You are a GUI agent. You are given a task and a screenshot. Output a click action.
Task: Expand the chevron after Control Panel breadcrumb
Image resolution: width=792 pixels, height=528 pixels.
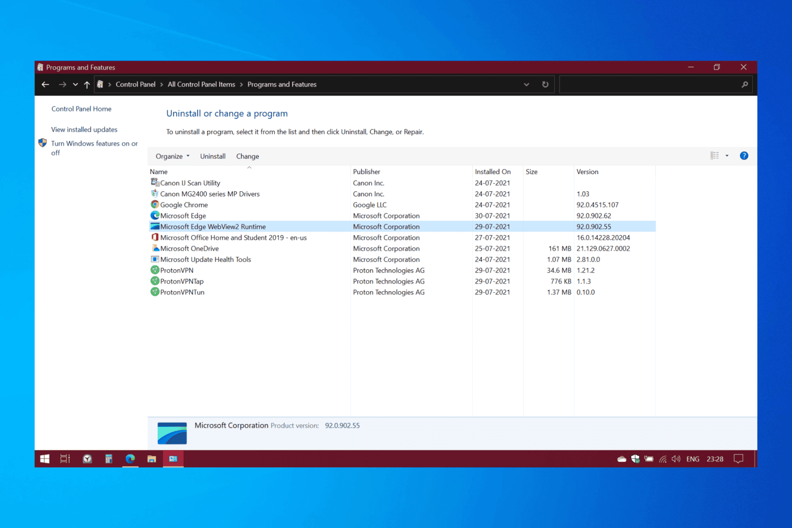161,85
